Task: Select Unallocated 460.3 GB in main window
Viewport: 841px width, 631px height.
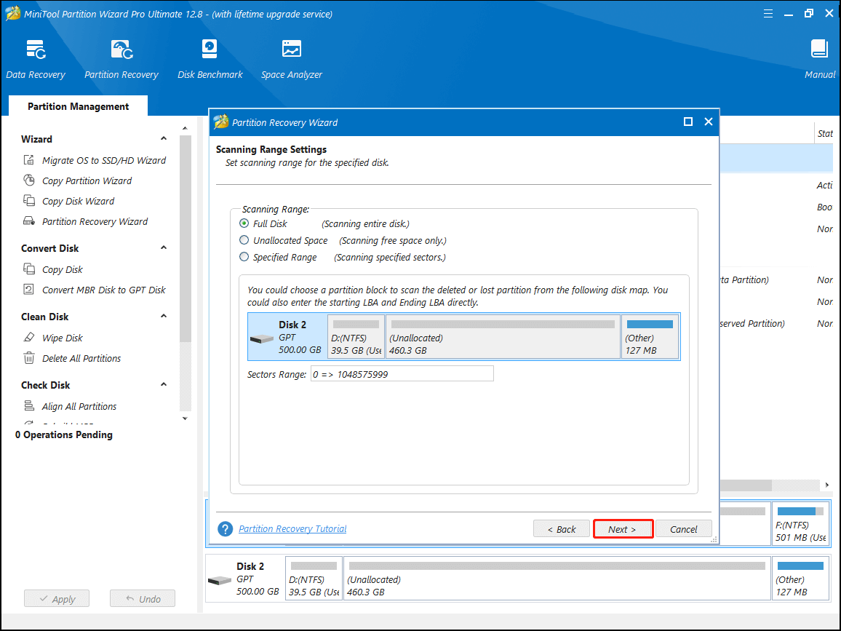Action: tap(557, 579)
